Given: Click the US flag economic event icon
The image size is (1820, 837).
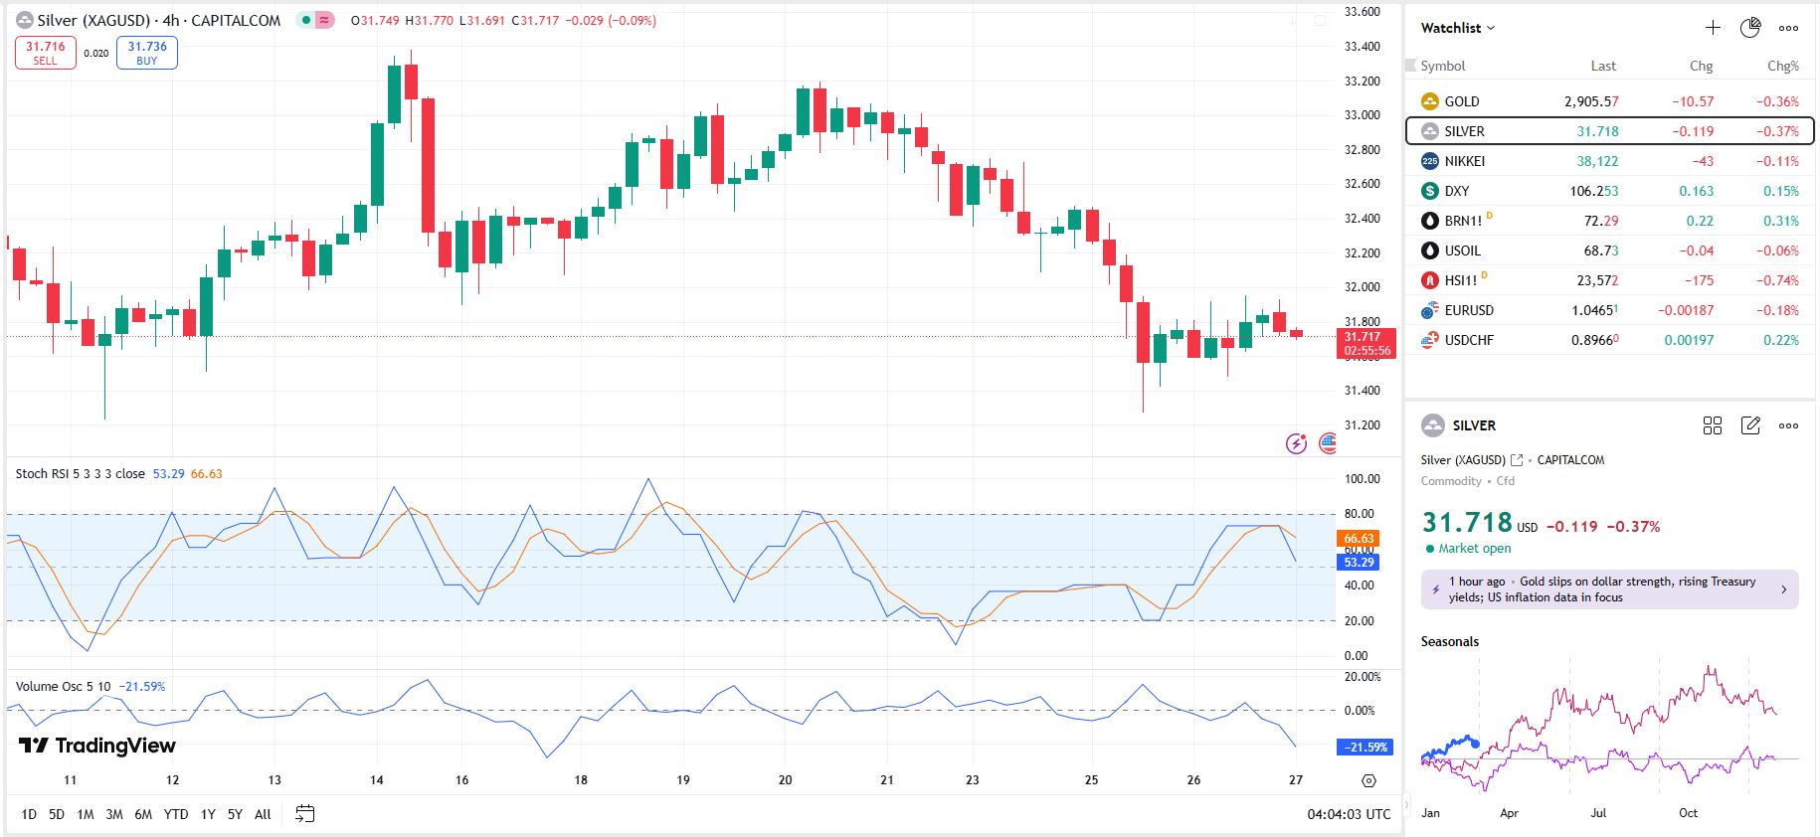Looking at the screenshot, I should 1328,443.
